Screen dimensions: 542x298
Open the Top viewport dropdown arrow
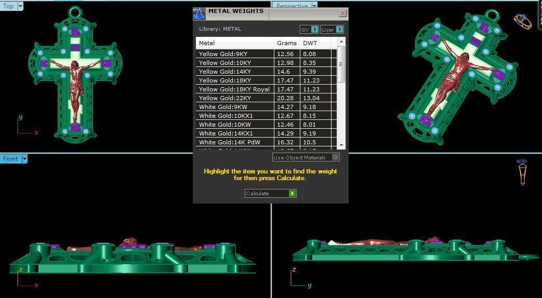[20, 6]
